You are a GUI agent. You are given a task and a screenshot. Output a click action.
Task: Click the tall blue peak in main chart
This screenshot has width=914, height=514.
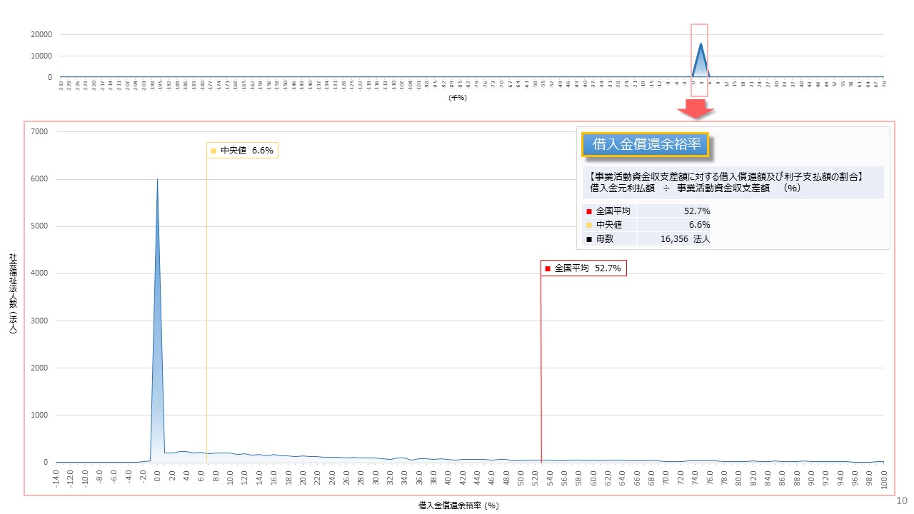(157, 321)
